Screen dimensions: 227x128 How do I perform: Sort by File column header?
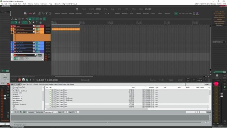[x=50, y=87]
